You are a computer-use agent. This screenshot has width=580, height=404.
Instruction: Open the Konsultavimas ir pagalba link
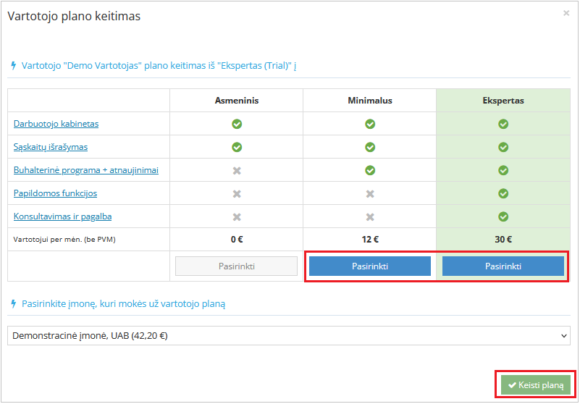[x=62, y=216]
